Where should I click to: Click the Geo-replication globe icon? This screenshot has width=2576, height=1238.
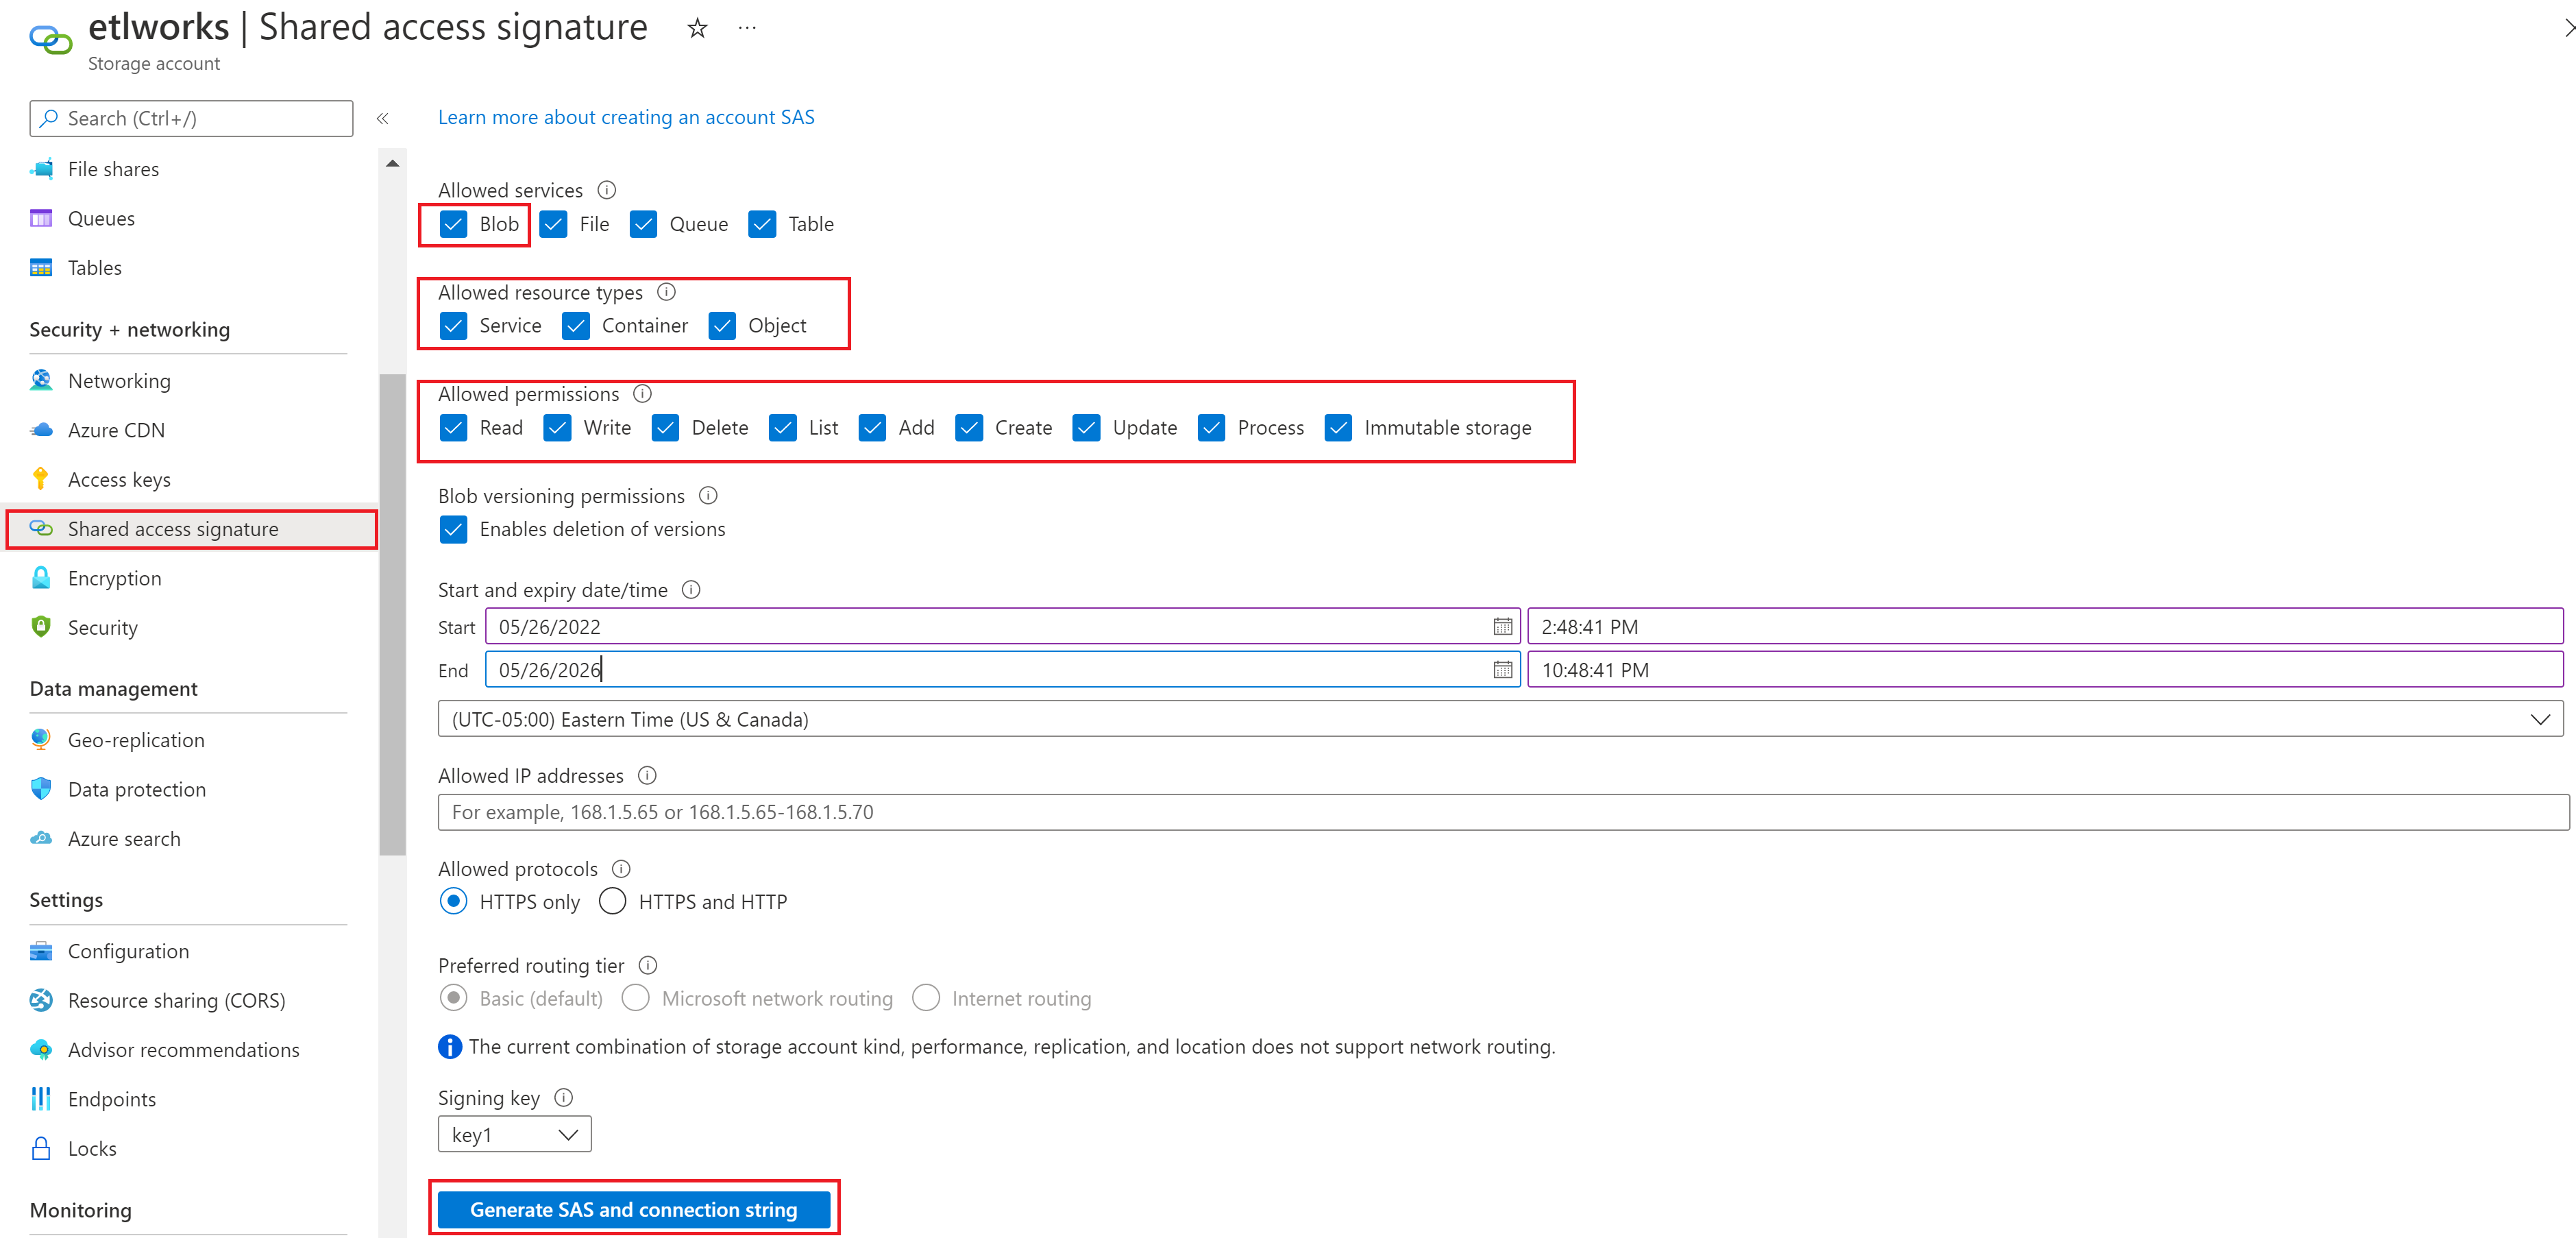42,739
